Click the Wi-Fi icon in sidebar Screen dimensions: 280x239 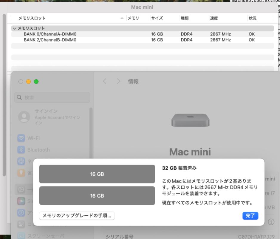pyautogui.click(x=21, y=138)
